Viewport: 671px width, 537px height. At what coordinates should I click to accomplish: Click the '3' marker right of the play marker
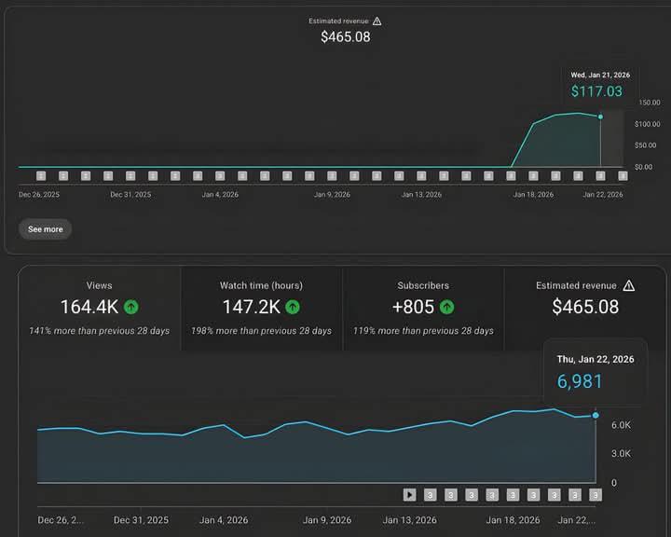pyautogui.click(x=431, y=495)
